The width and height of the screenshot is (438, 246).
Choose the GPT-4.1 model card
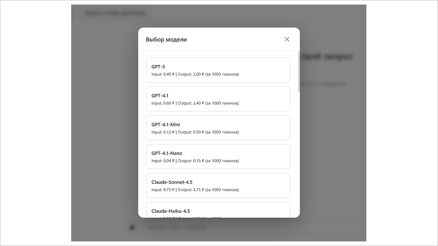coord(218,99)
